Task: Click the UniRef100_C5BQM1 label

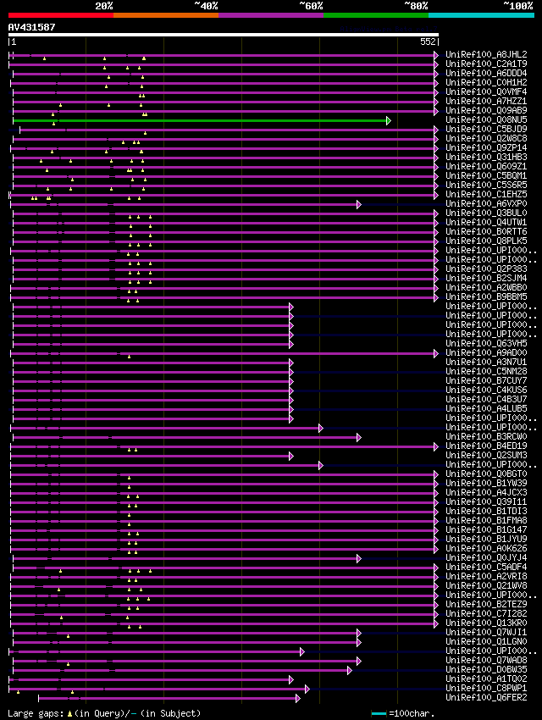Action: 486,176
